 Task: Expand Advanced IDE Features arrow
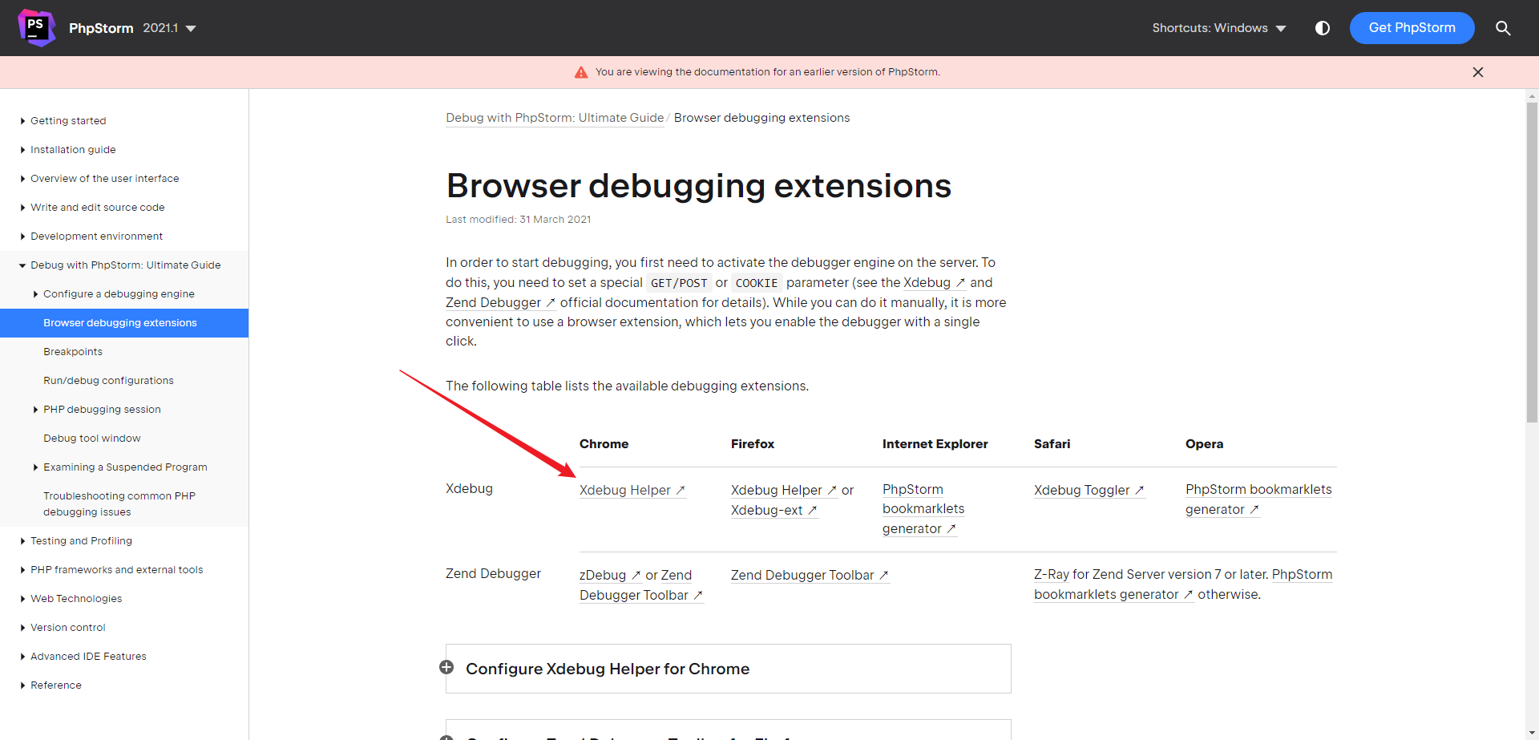pos(22,657)
